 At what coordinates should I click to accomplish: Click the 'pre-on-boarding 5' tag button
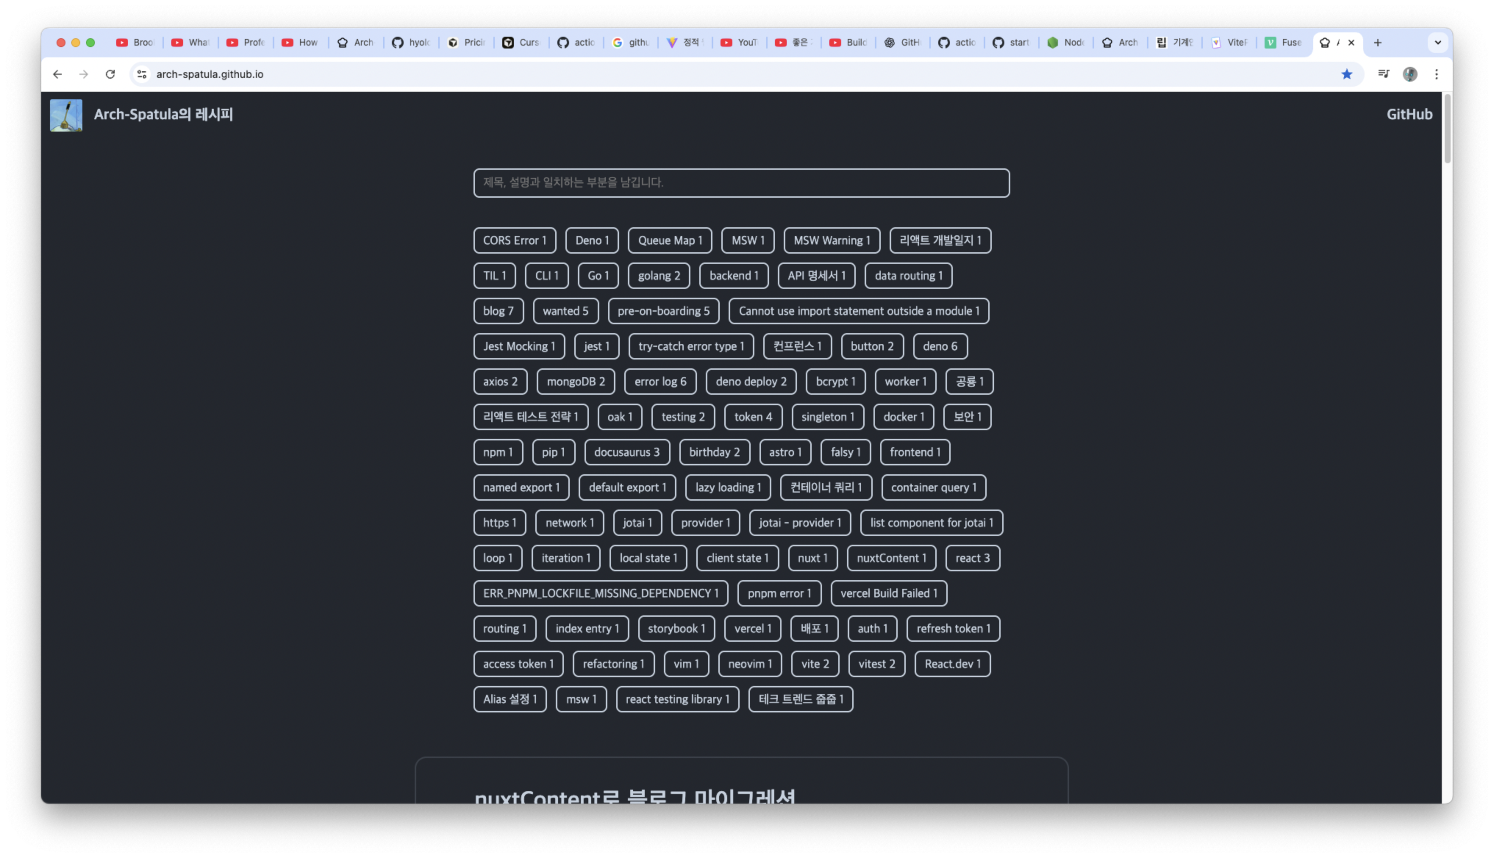663,311
